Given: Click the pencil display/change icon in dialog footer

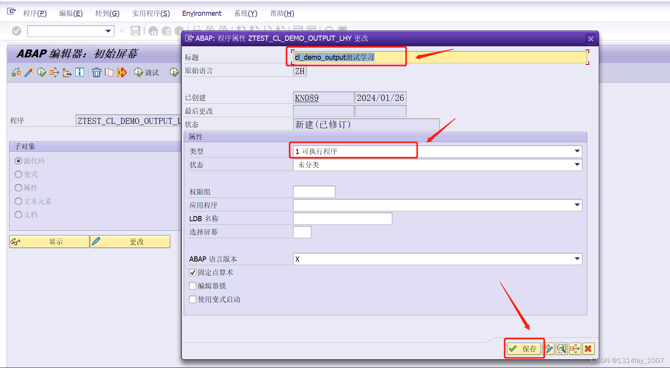Looking at the screenshot, I should pyautogui.click(x=548, y=349).
